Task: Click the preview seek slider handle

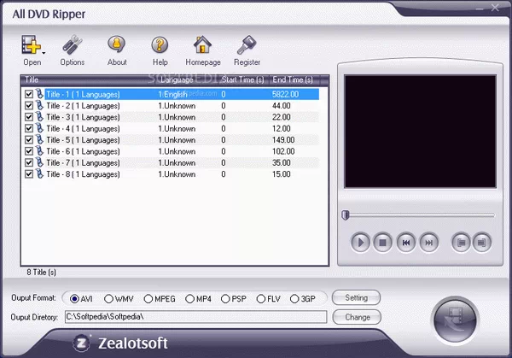Action: point(346,215)
